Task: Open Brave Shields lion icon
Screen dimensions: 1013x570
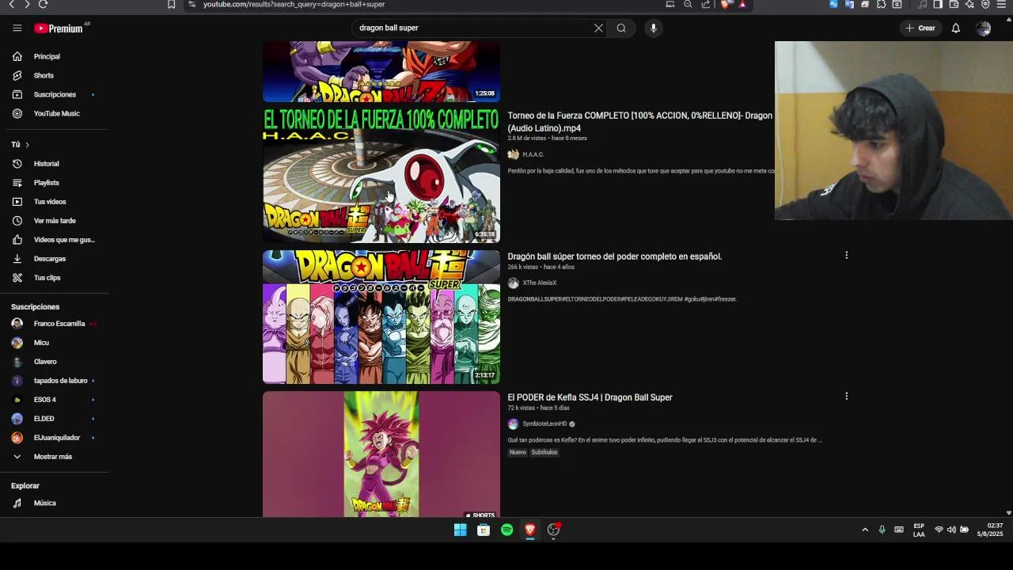Action: (727, 4)
